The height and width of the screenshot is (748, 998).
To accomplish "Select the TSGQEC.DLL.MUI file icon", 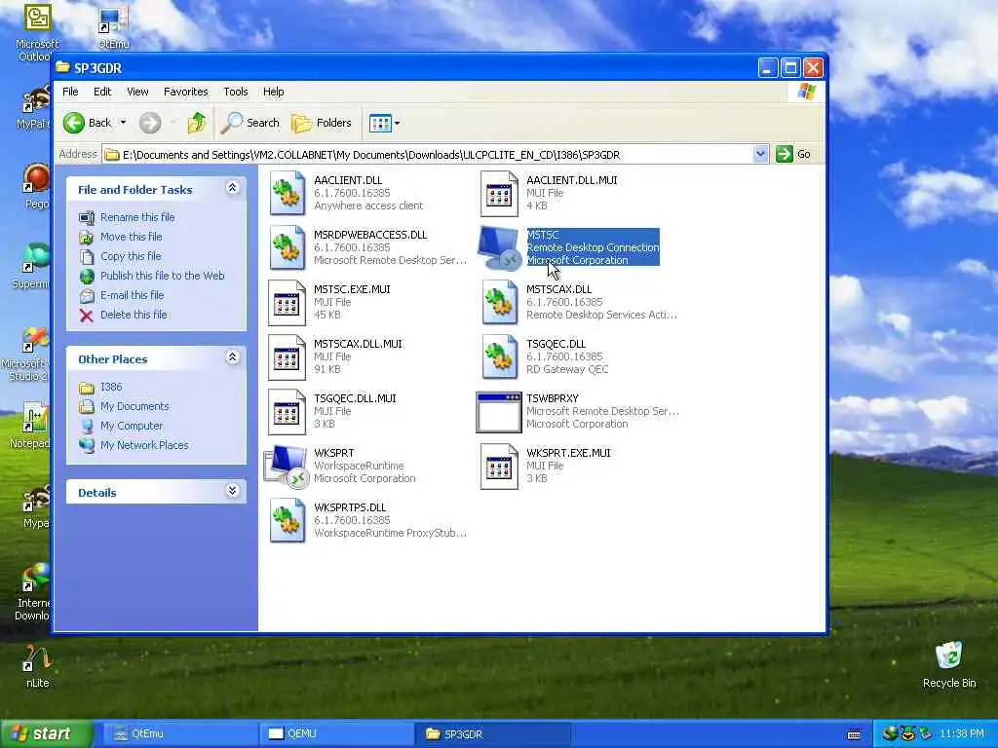I will (288, 412).
